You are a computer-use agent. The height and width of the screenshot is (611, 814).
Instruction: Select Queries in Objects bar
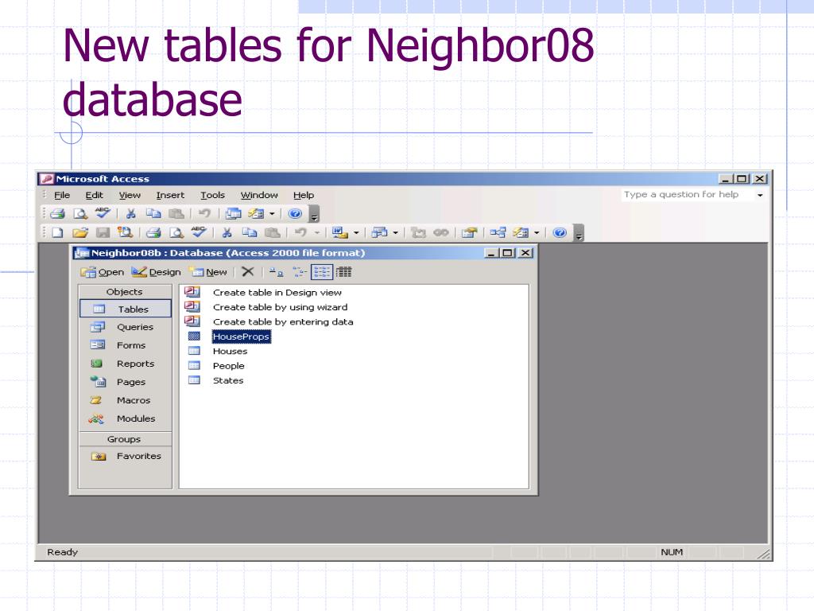[125, 327]
